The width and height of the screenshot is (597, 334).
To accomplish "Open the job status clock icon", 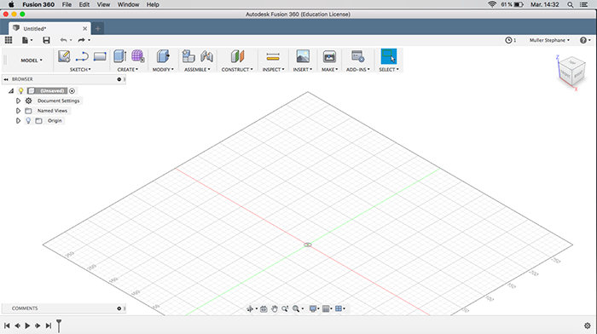I will tap(508, 40).
